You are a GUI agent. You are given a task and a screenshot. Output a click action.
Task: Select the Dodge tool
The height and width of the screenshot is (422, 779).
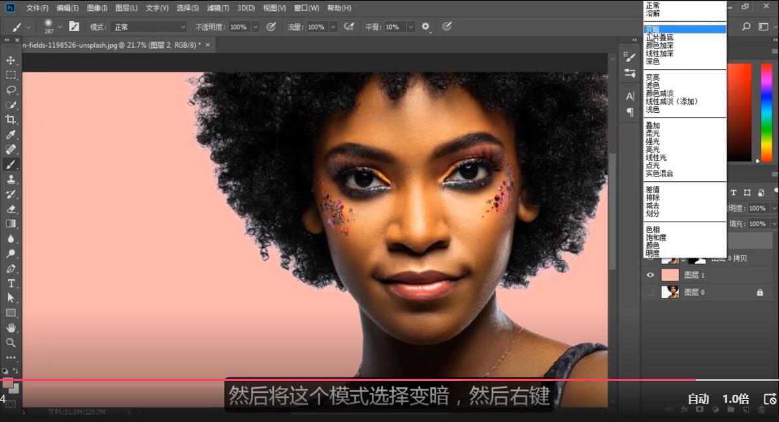pyautogui.click(x=11, y=253)
